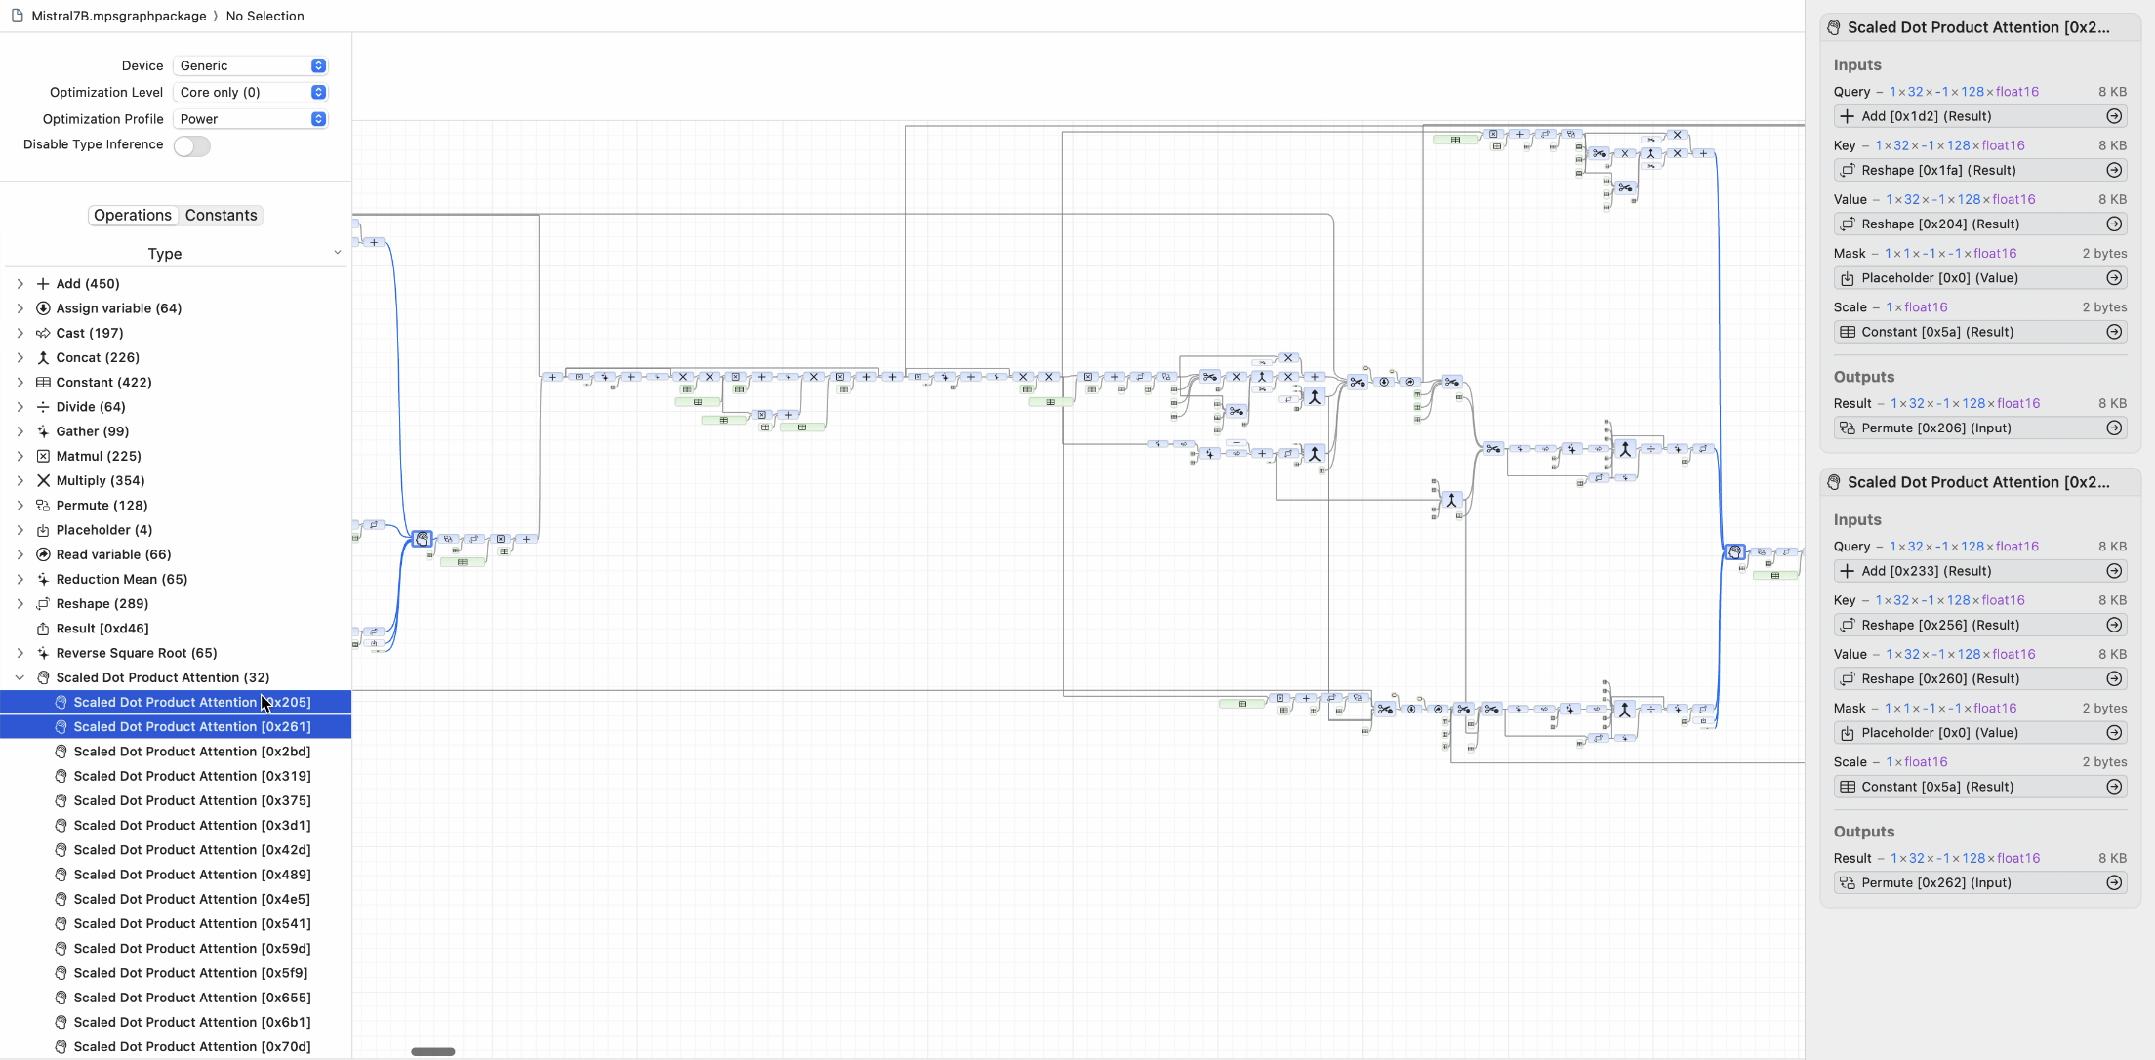Expand the Add operations group (450)

[18, 283]
